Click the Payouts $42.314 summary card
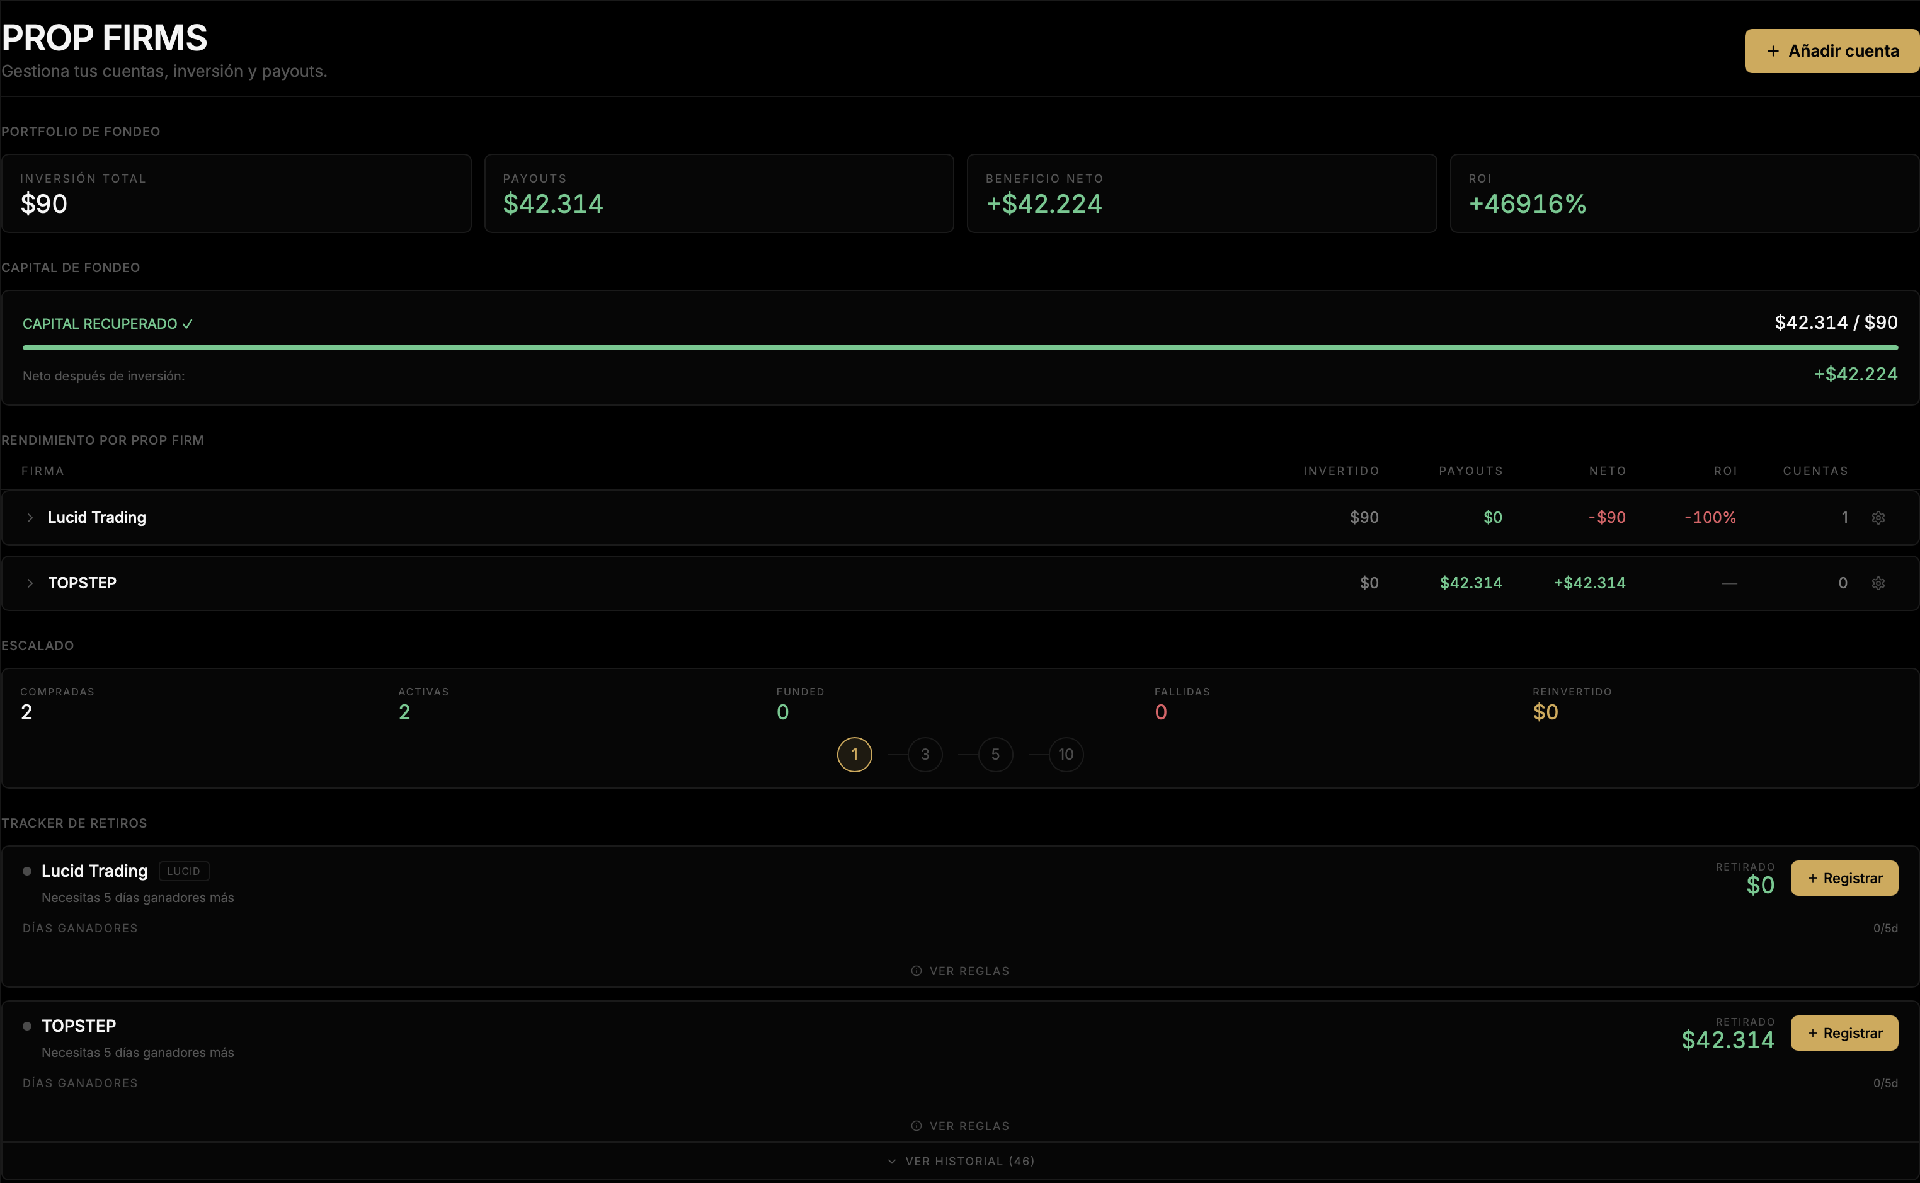The width and height of the screenshot is (1920, 1183). click(x=719, y=193)
